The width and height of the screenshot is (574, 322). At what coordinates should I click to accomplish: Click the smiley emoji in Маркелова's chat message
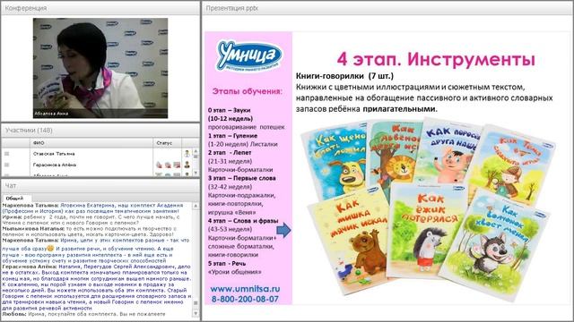tap(50, 249)
